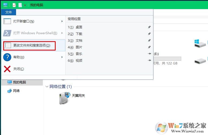Screen dimensions: 208x135
Task: Click the (E:) drive label
Action: tap(156, 54)
